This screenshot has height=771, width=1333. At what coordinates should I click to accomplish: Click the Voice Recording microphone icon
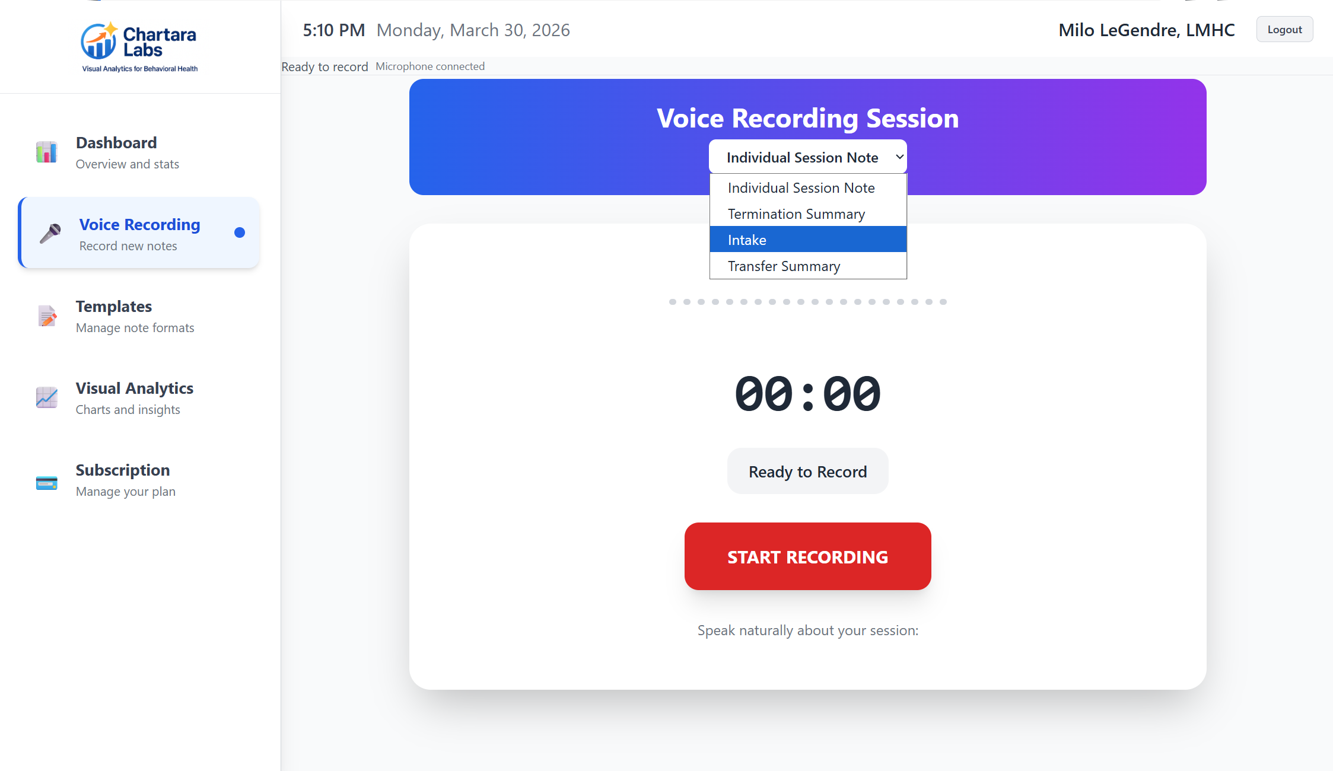(x=50, y=232)
